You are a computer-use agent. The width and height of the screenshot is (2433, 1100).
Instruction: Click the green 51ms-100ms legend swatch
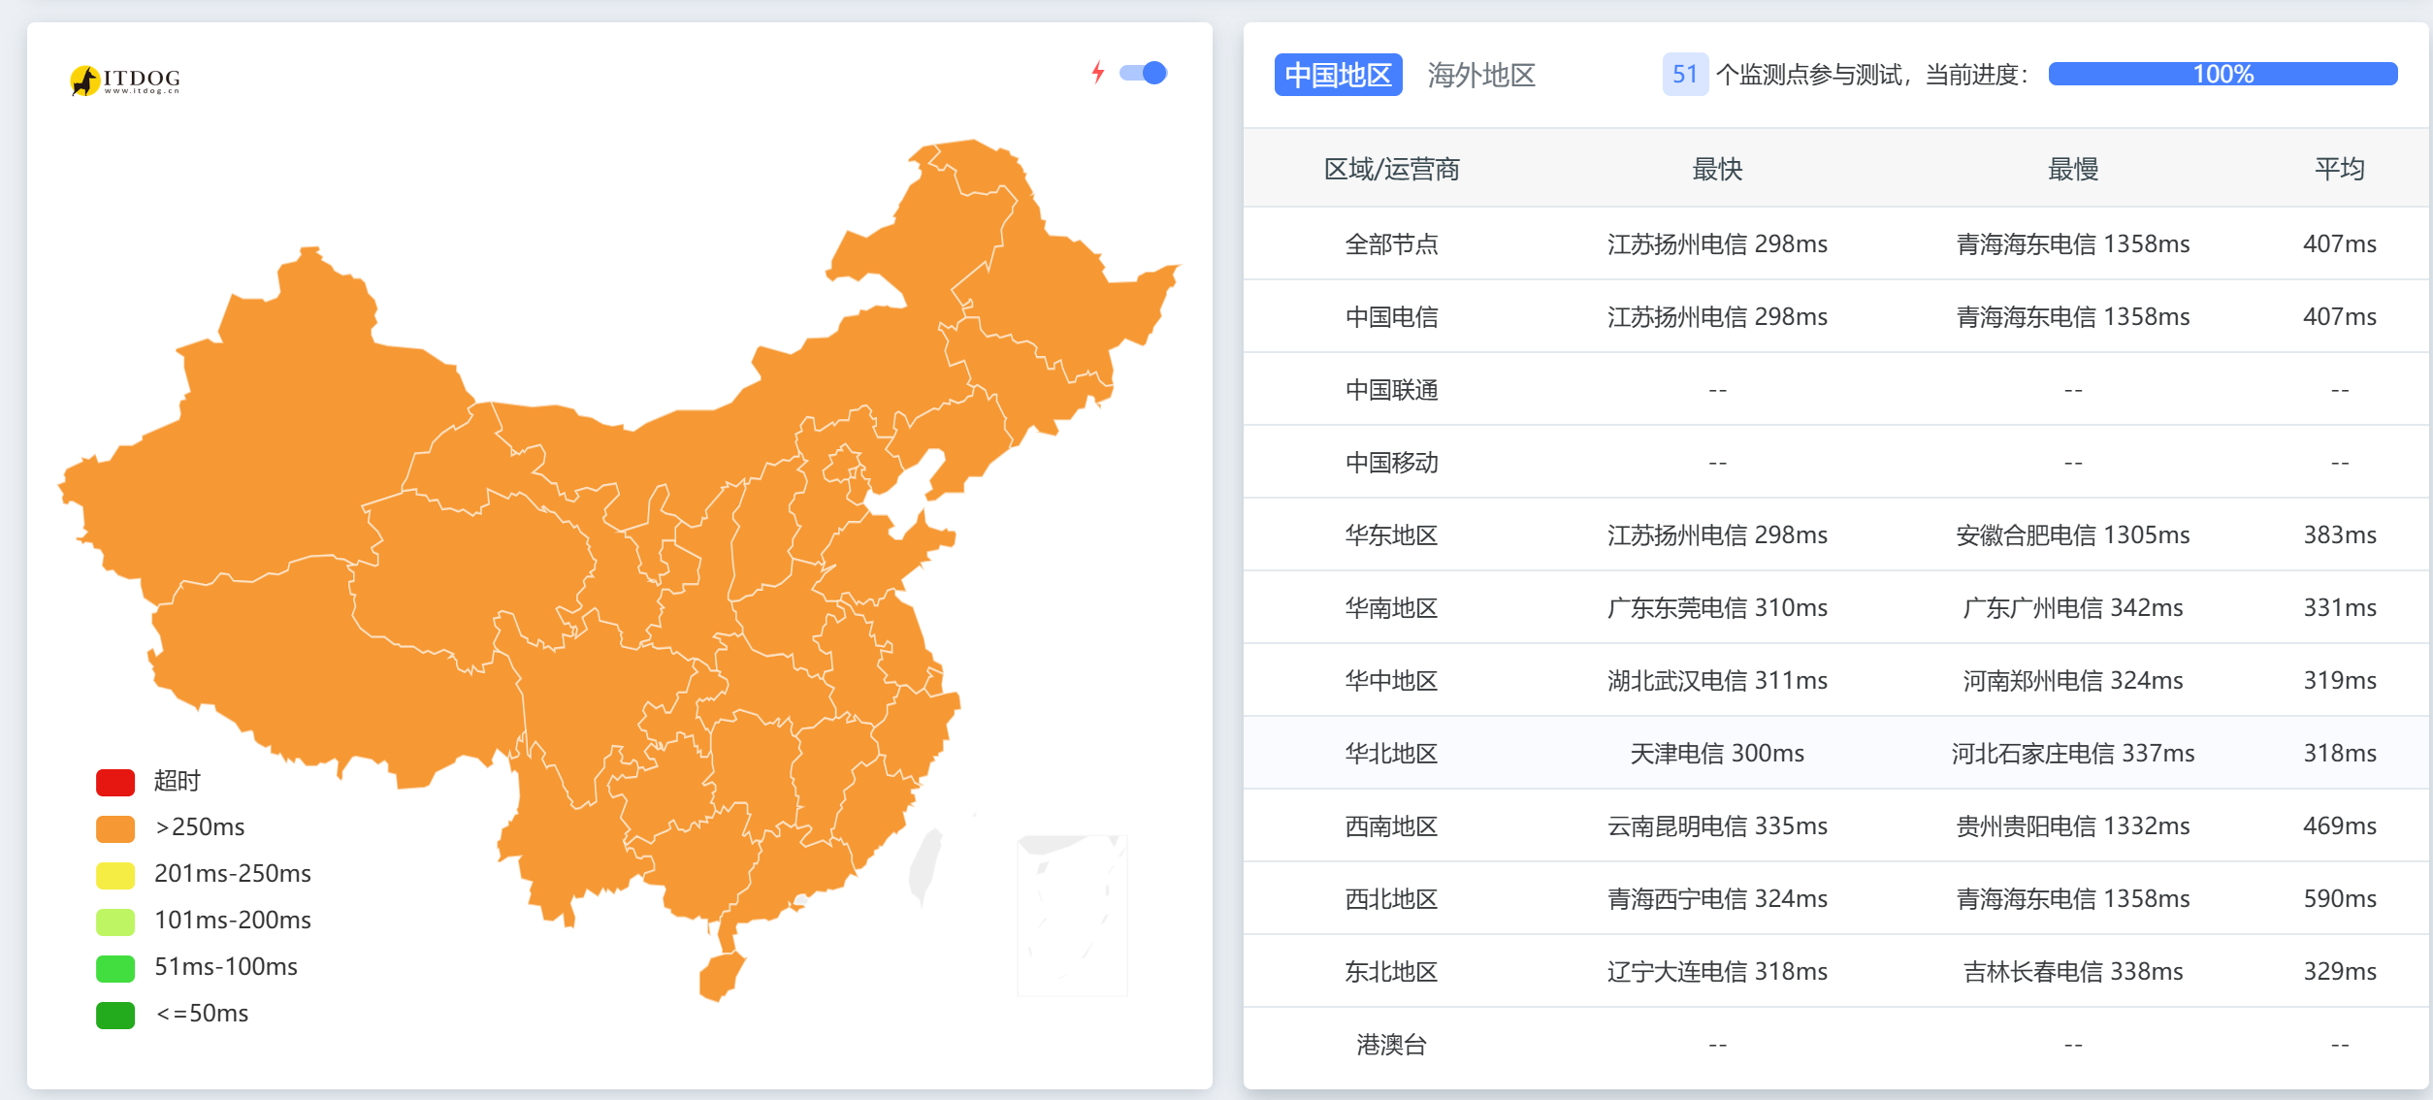pyautogui.click(x=114, y=967)
